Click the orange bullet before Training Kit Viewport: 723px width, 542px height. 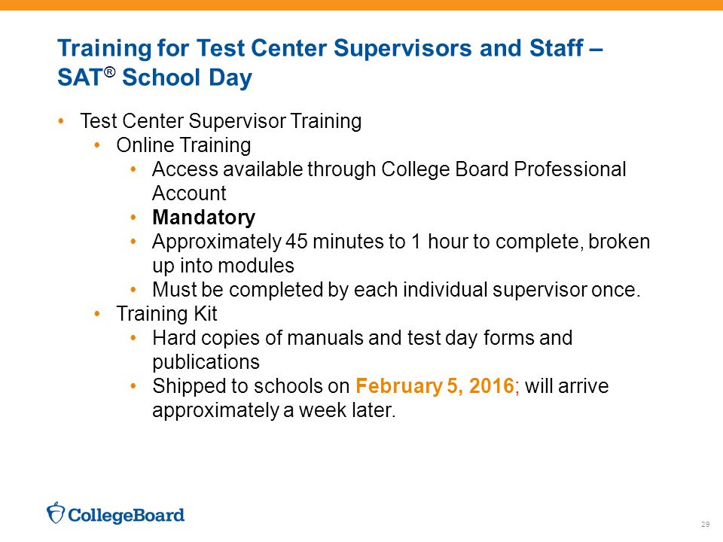pos(97,314)
